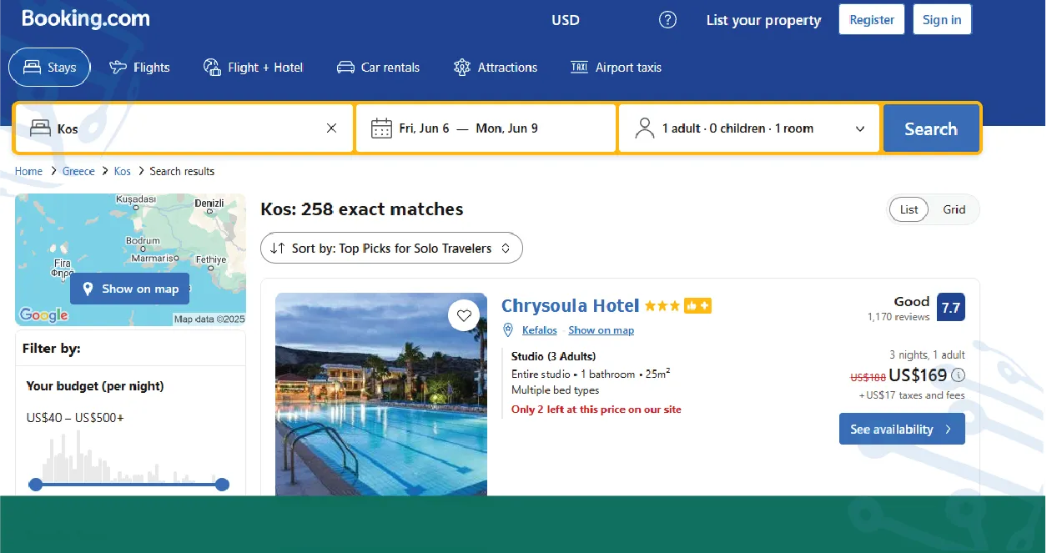The width and height of the screenshot is (1047, 553).
Task: Clear the Kos destination with the X
Action: [x=330, y=128]
